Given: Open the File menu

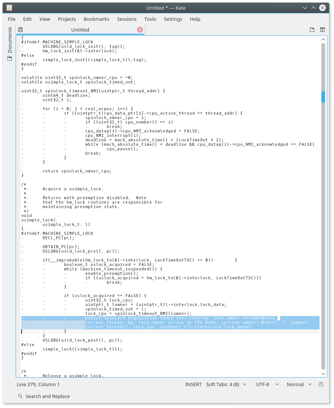Looking at the screenshot, I should click(12, 19).
